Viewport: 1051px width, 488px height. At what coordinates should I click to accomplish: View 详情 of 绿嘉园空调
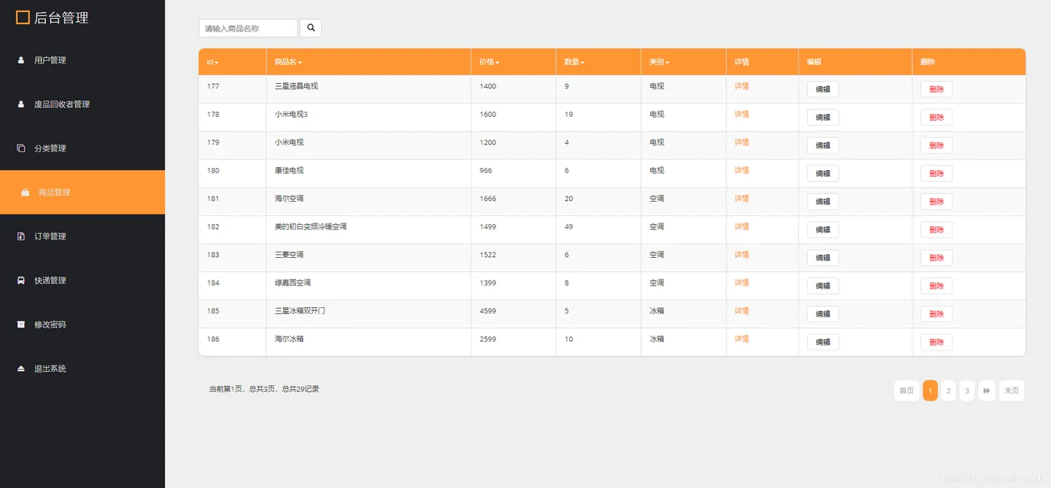pyautogui.click(x=742, y=283)
